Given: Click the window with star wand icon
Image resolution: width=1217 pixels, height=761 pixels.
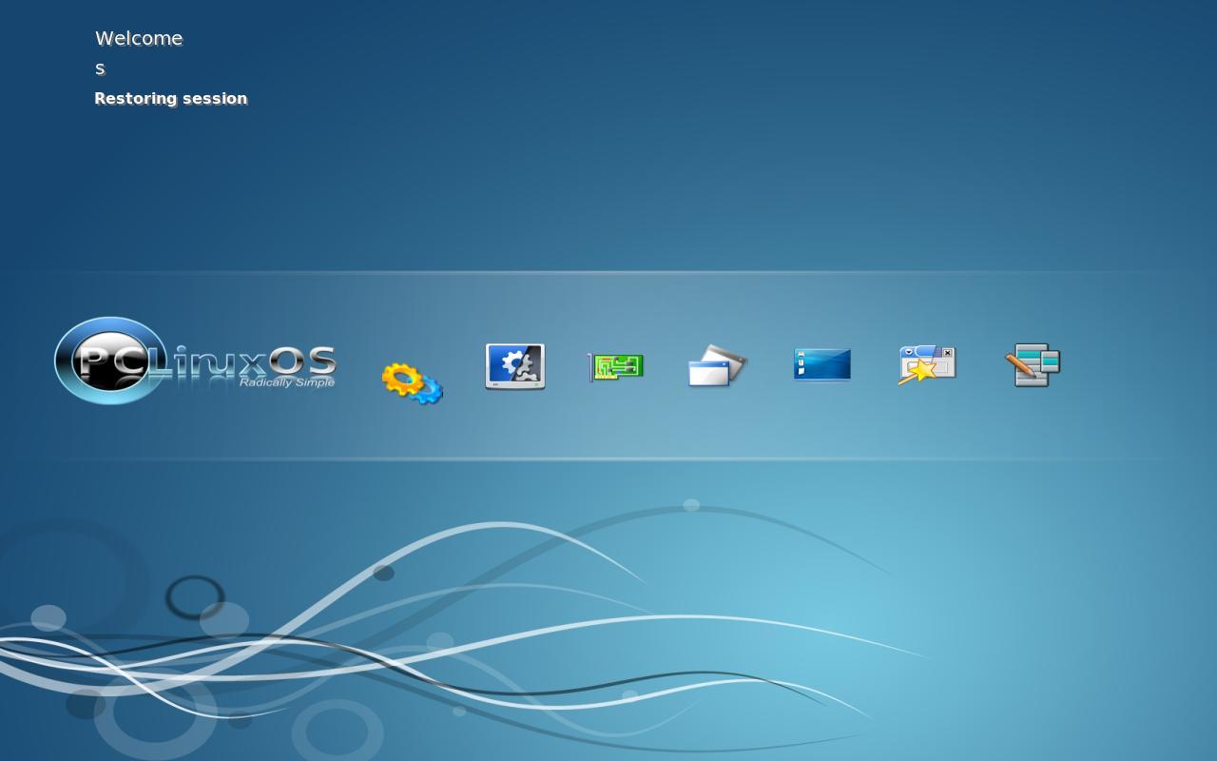Looking at the screenshot, I should (x=927, y=365).
